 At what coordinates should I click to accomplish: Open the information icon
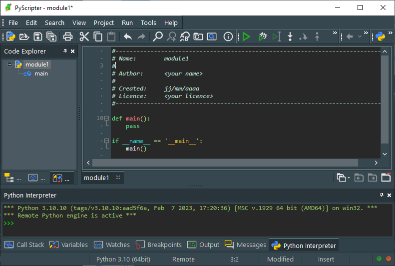click(228, 36)
